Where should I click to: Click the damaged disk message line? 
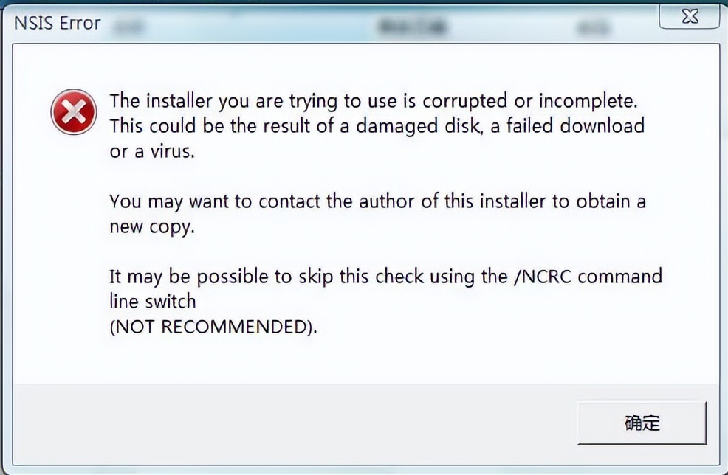pos(377,125)
